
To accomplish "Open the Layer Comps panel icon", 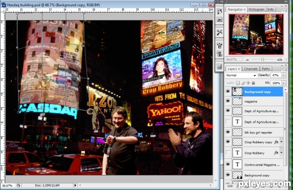I will (x=219, y=67).
